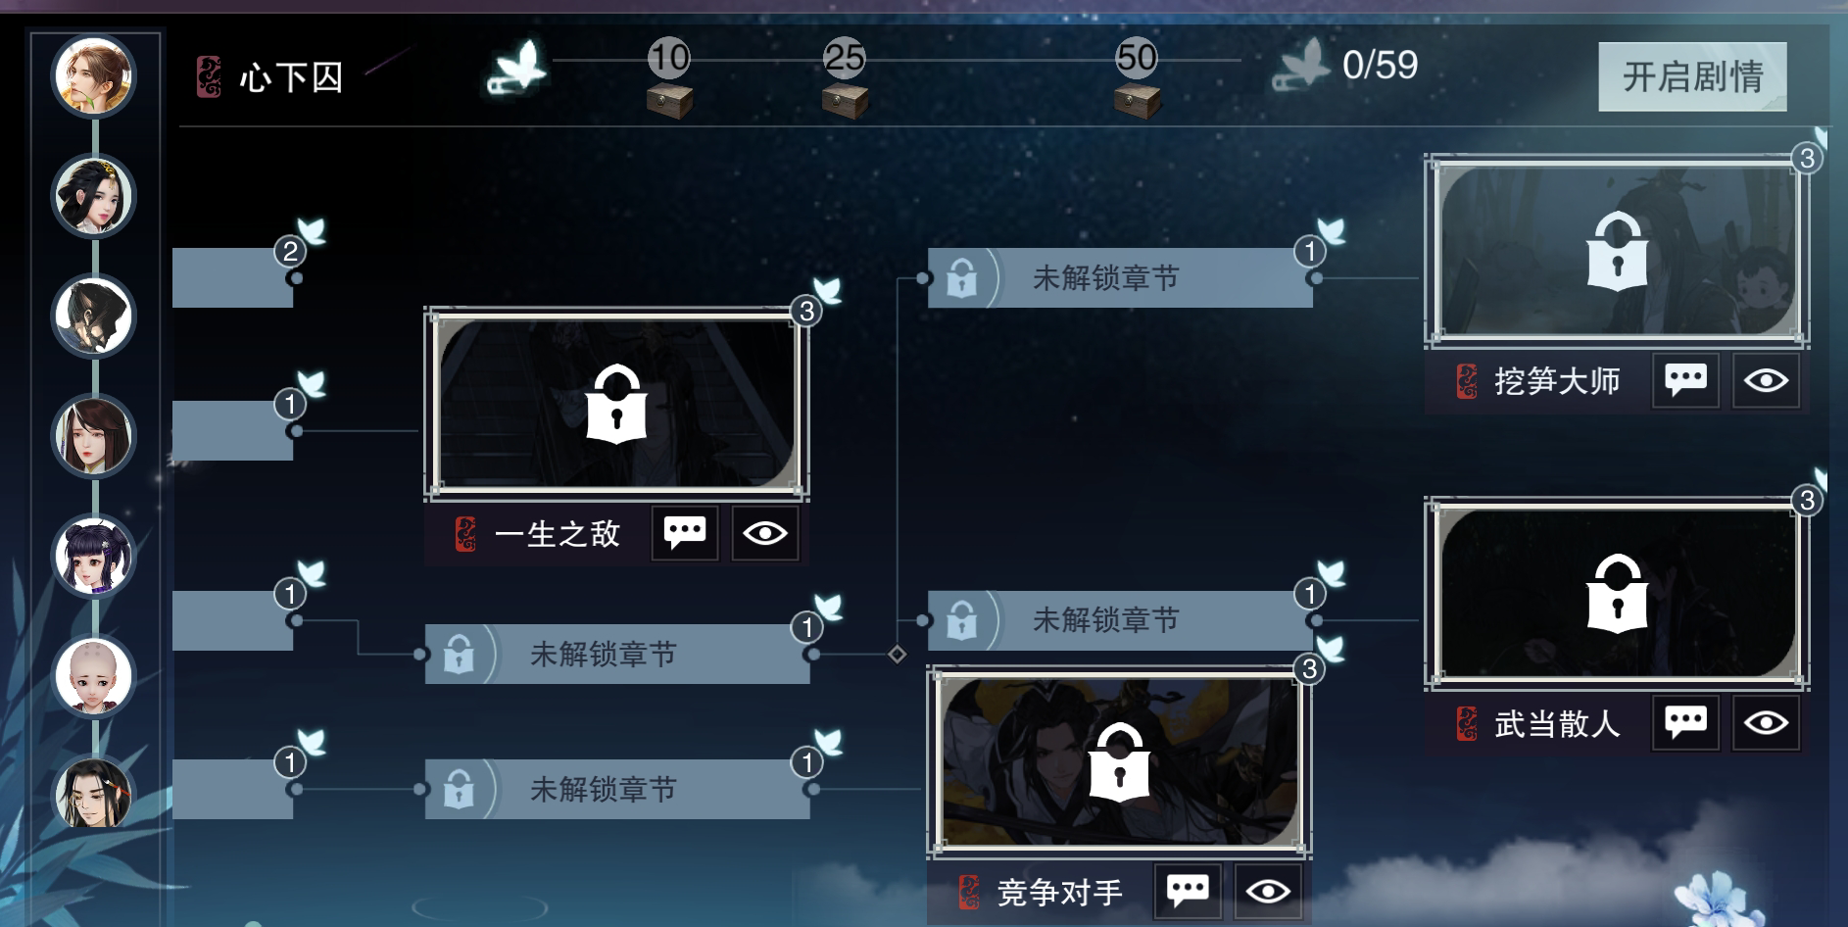Select the top male character avatar
The width and height of the screenshot is (1848, 927).
[94, 76]
